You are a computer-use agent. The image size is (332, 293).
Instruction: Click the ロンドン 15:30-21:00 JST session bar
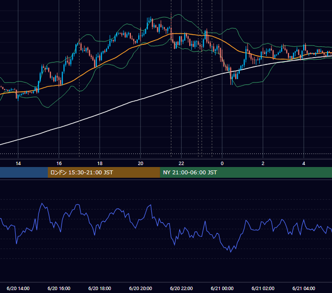tap(104, 172)
